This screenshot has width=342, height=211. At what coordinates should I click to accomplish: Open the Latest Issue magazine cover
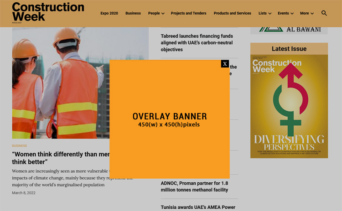coord(289,106)
